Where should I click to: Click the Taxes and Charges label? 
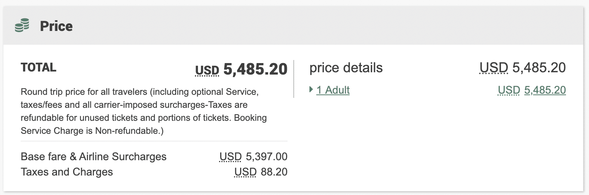(x=67, y=172)
